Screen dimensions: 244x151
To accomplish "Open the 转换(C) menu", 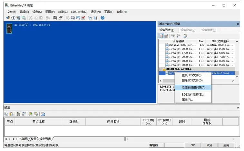I will (63, 12).
